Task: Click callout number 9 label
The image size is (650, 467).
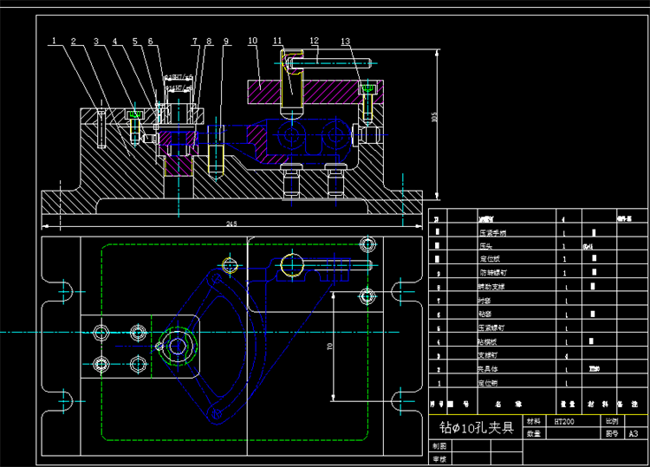Action: pyautogui.click(x=226, y=41)
